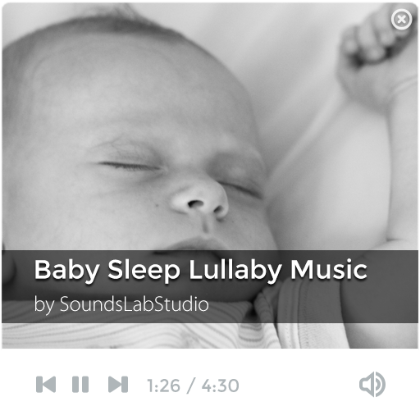Click the 1:26 elapsed time display
The height and width of the screenshot is (420, 420).
point(163,386)
